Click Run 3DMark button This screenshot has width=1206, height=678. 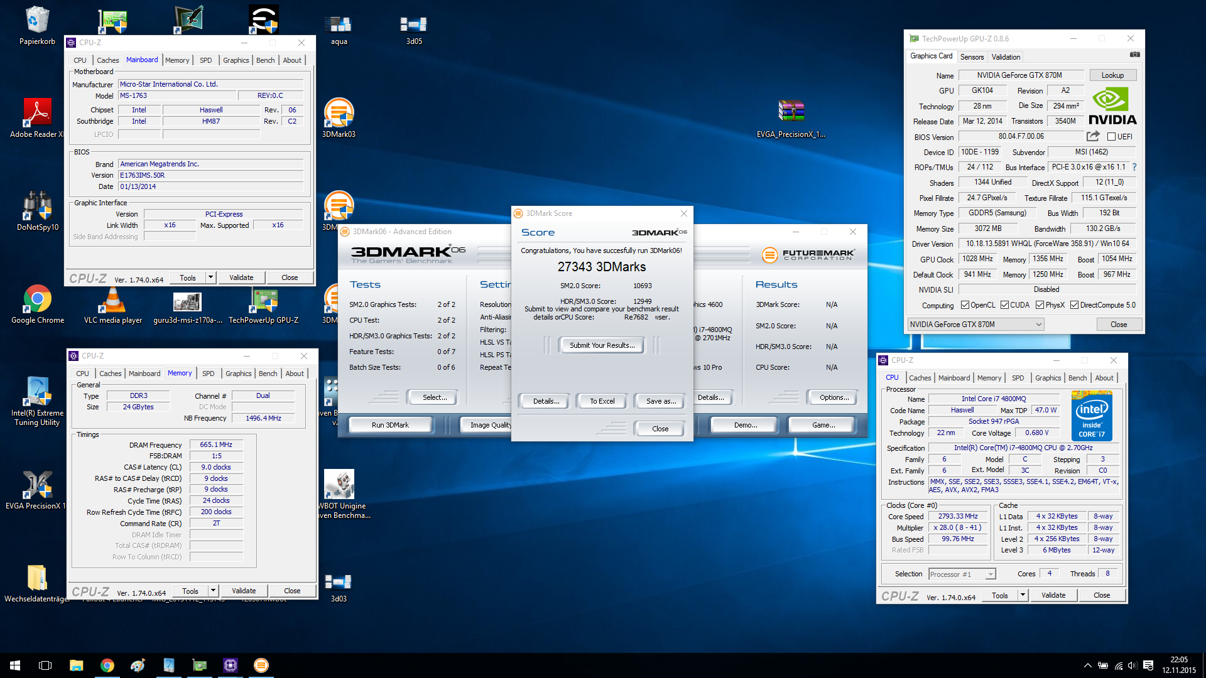[x=390, y=425]
